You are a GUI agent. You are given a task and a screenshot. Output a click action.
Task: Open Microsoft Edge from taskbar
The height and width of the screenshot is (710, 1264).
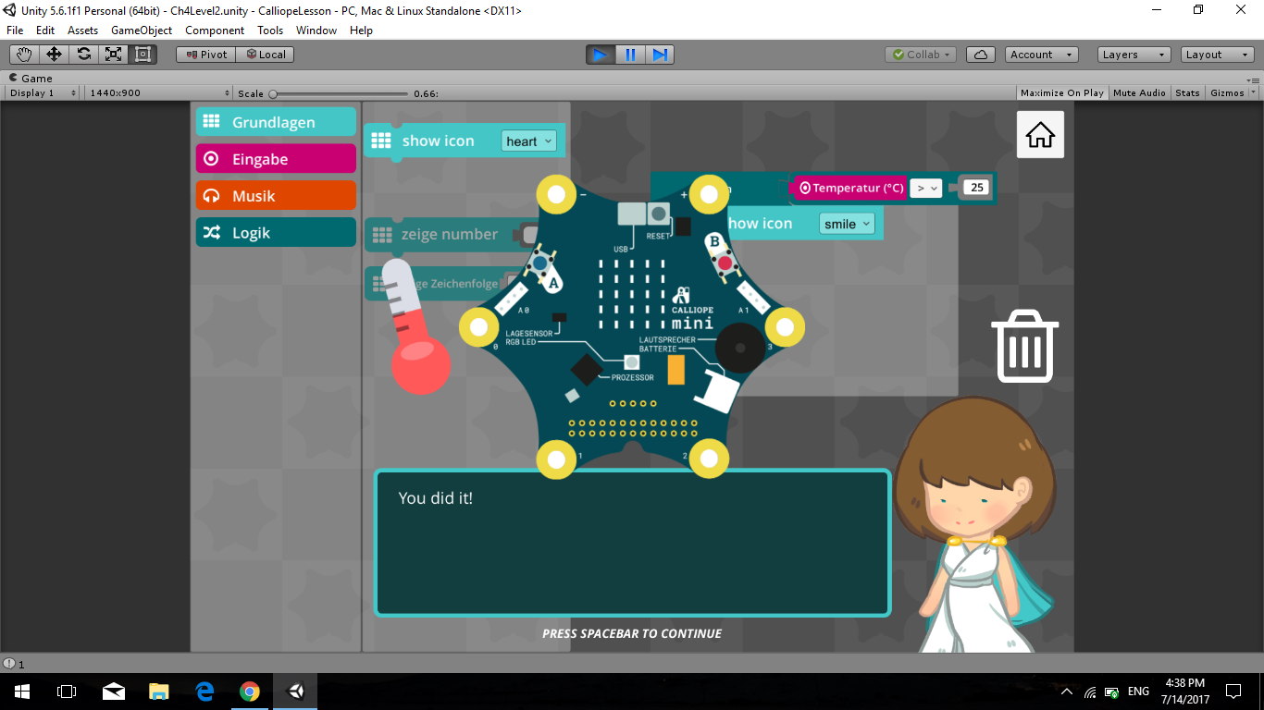click(204, 692)
